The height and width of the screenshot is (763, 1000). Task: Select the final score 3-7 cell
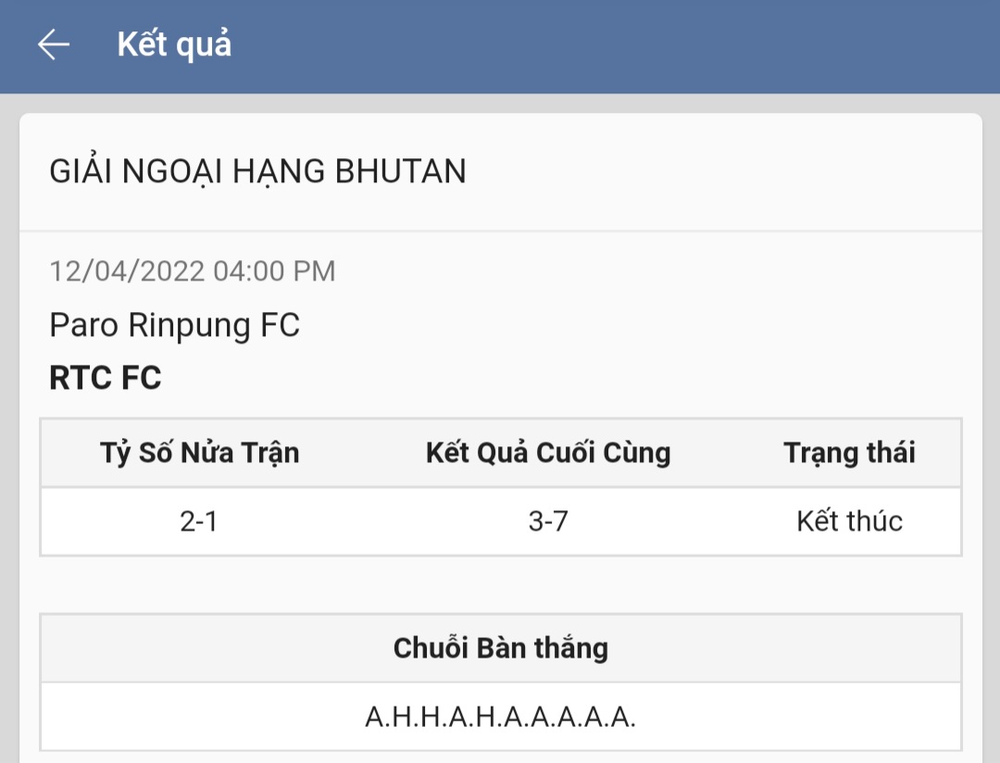[548, 521]
